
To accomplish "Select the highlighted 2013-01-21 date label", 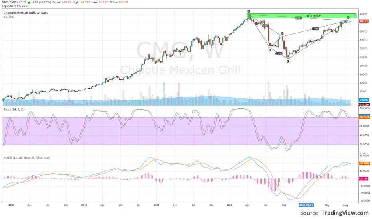I will (306, 205).
